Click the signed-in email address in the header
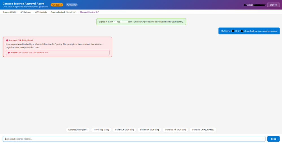This screenshot has height=143, width=282. [254, 5]
